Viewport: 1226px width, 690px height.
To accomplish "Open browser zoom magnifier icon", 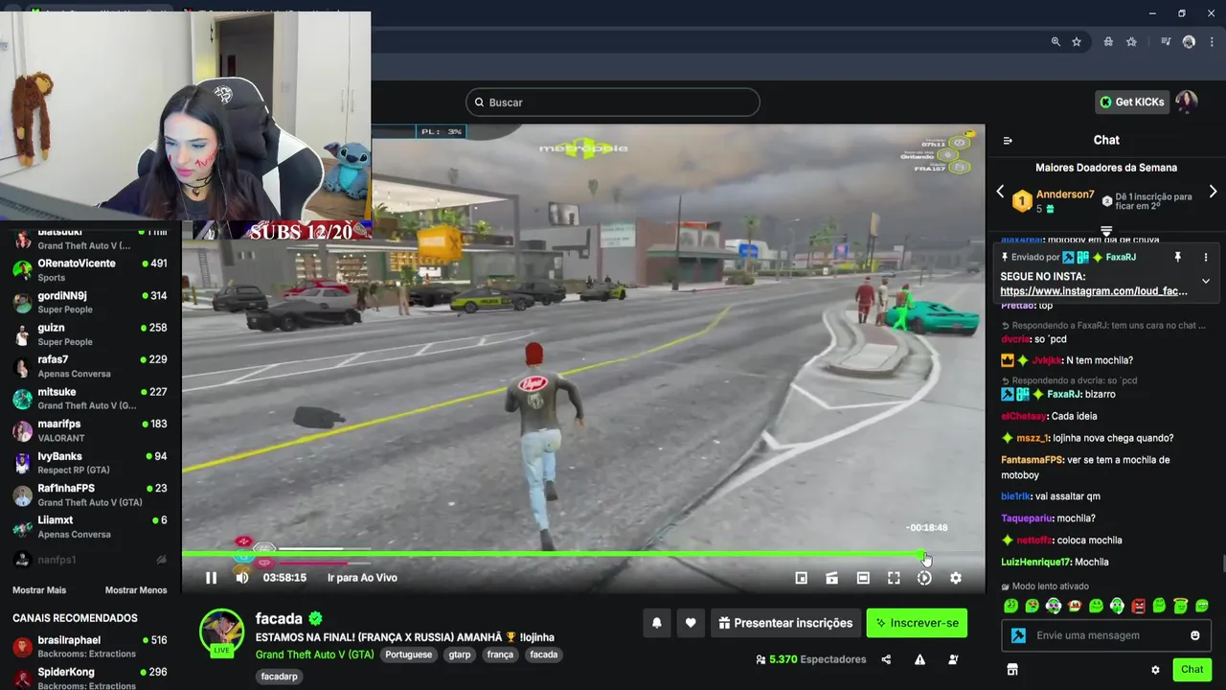I will [x=1056, y=42].
